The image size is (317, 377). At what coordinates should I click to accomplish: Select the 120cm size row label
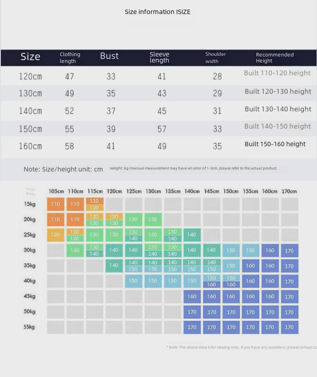click(x=30, y=77)
